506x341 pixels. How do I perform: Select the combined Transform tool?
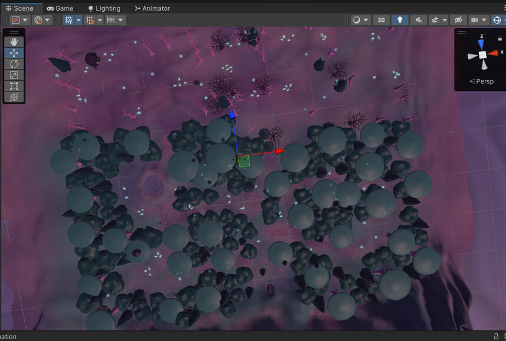click(x=14, y=97)
